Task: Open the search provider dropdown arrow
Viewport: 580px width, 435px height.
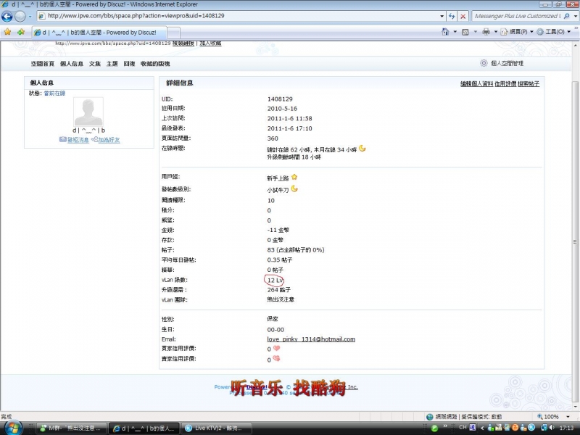Action: pos(576,16)
